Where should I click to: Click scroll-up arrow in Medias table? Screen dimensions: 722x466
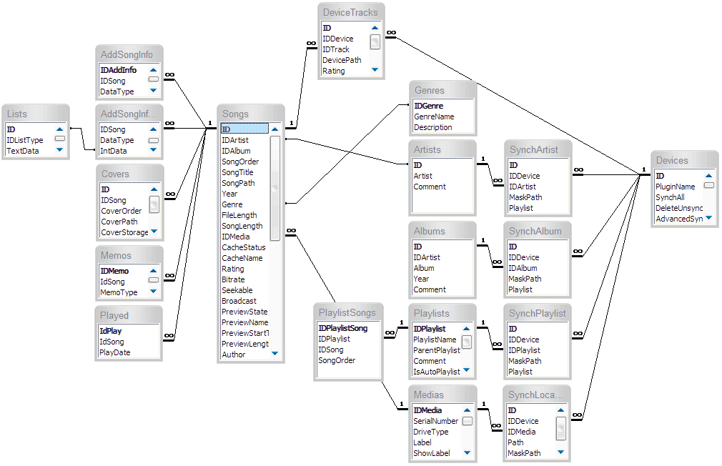pyautogui.click(x=467, y=410)
